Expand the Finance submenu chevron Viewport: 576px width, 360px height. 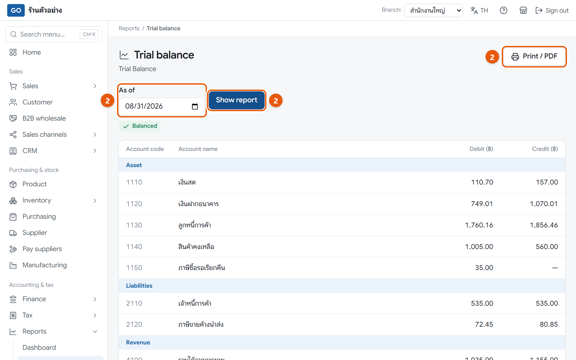pyautogui.click(x=95, y=299)
